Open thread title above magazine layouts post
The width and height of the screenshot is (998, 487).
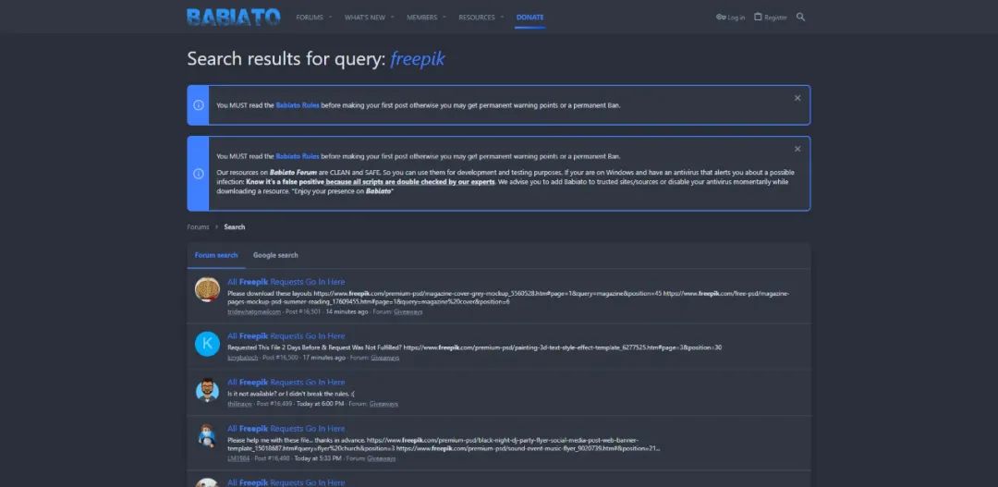(x=286, y=282)
